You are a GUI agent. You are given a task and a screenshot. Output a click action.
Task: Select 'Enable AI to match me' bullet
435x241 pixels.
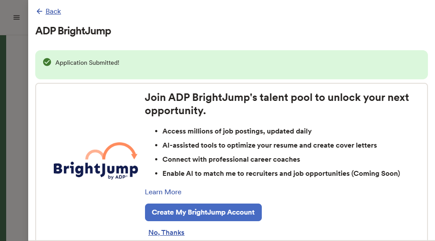(281, 174)
